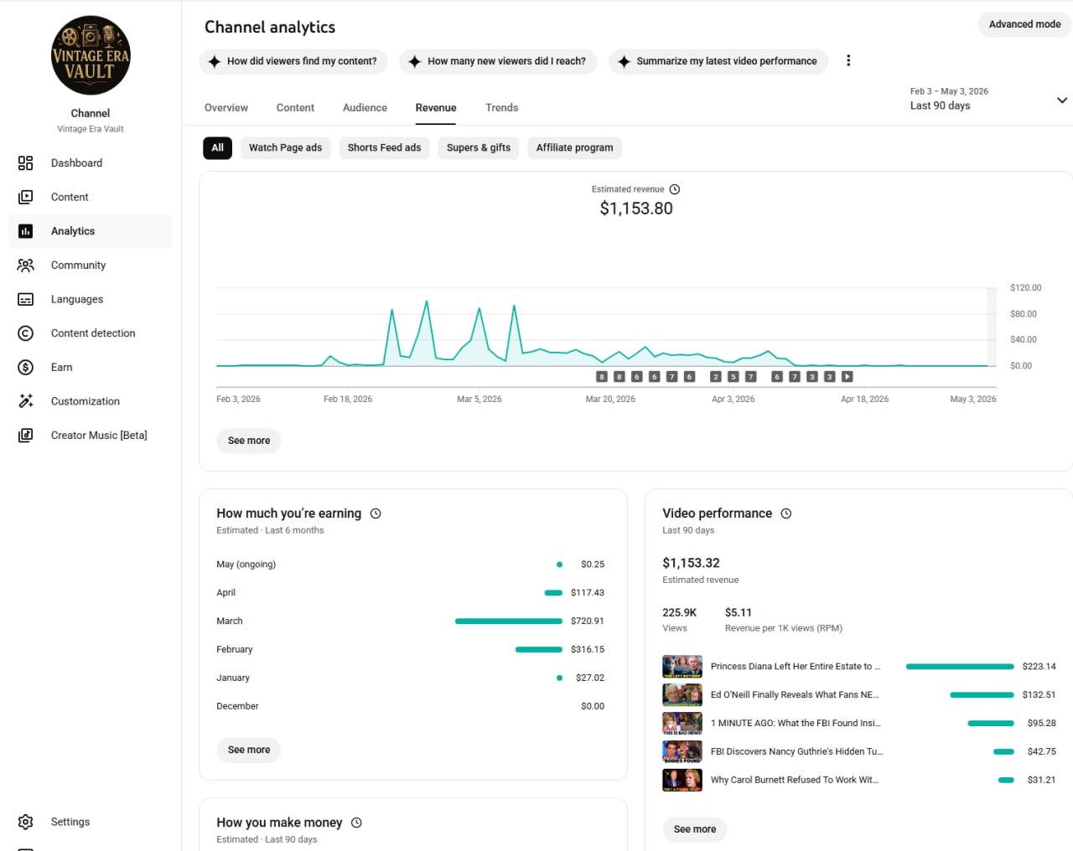Filter by Shorts Feed ads
The width and height of the screenshot is (1073, 851).
(x=384, y=147)
